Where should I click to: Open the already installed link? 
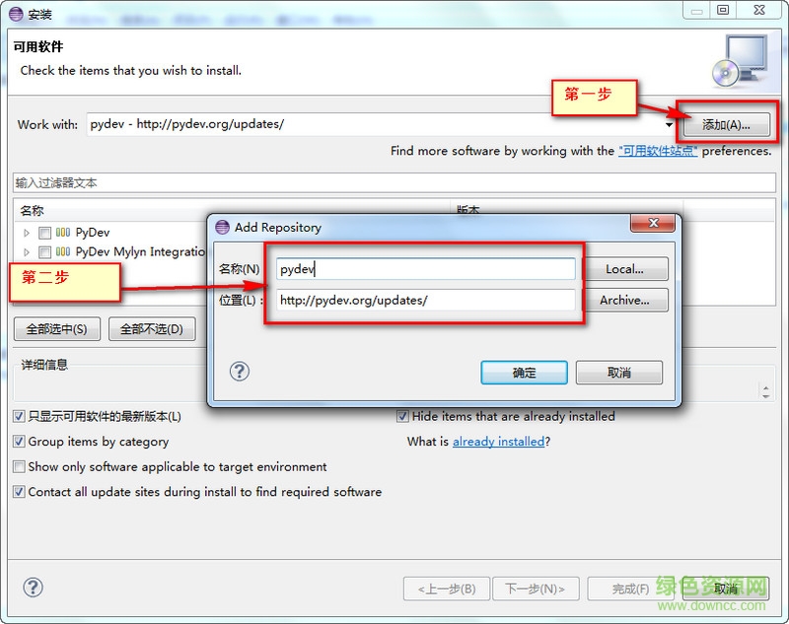[498, 442]
